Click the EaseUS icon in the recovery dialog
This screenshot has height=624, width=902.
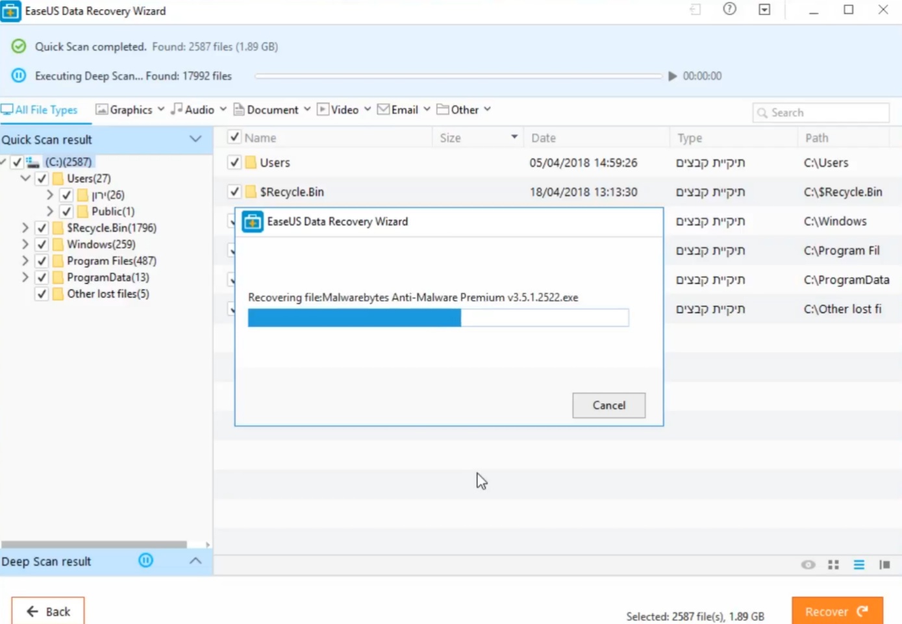pyautogui.click(x=253, y=221)
